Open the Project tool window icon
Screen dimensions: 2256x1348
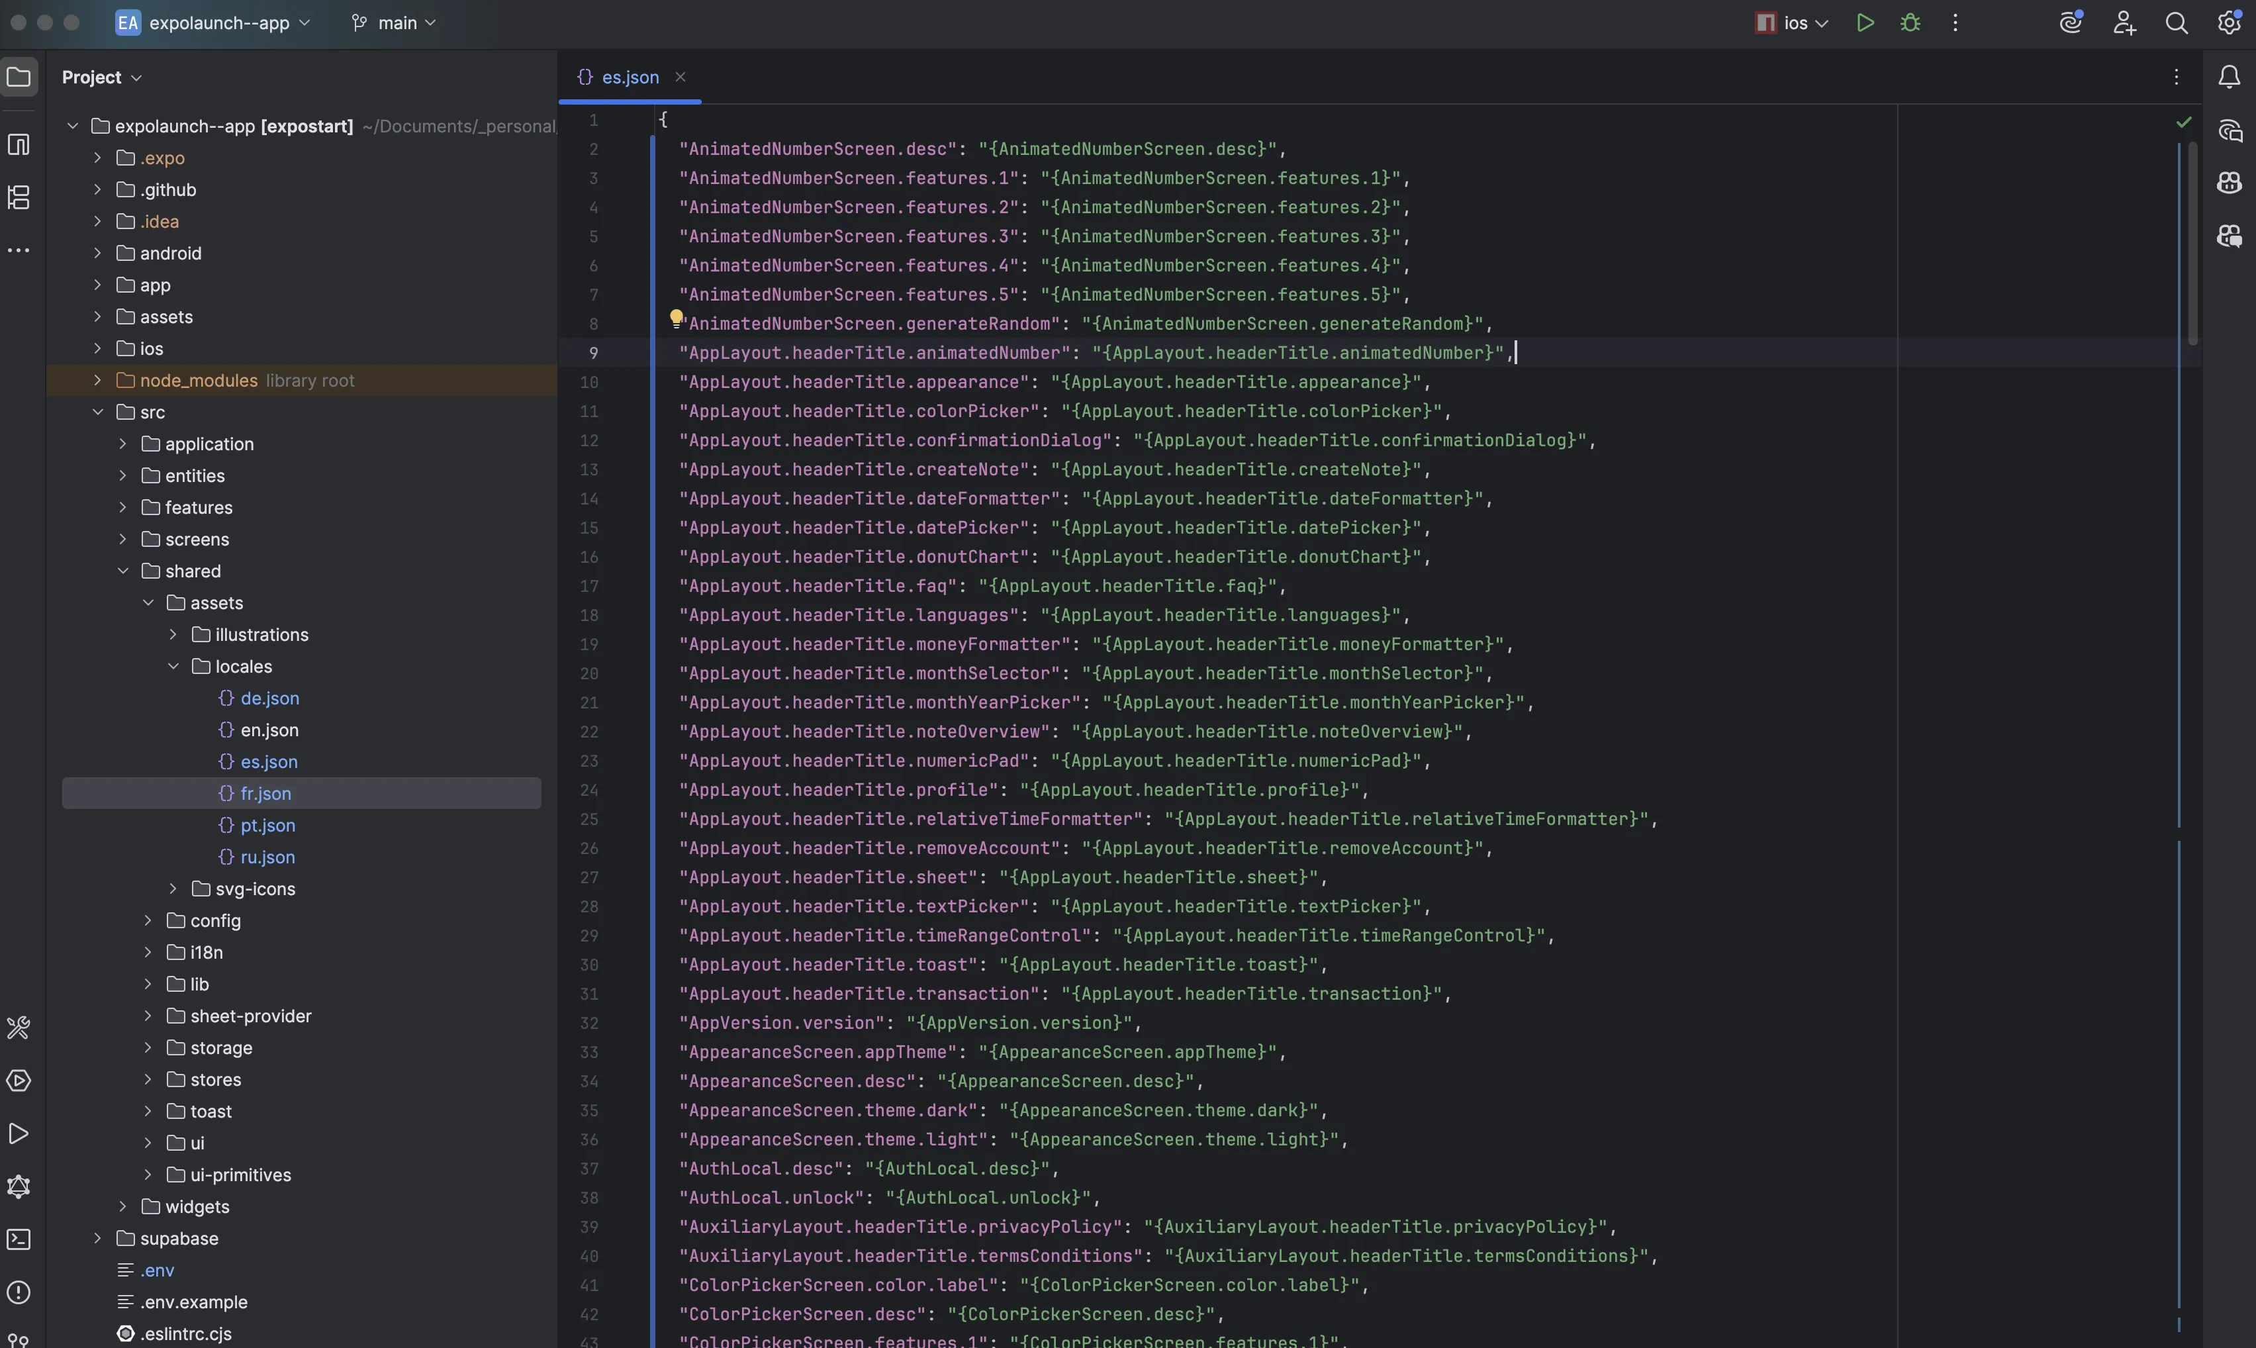click(x=19, y=77)
